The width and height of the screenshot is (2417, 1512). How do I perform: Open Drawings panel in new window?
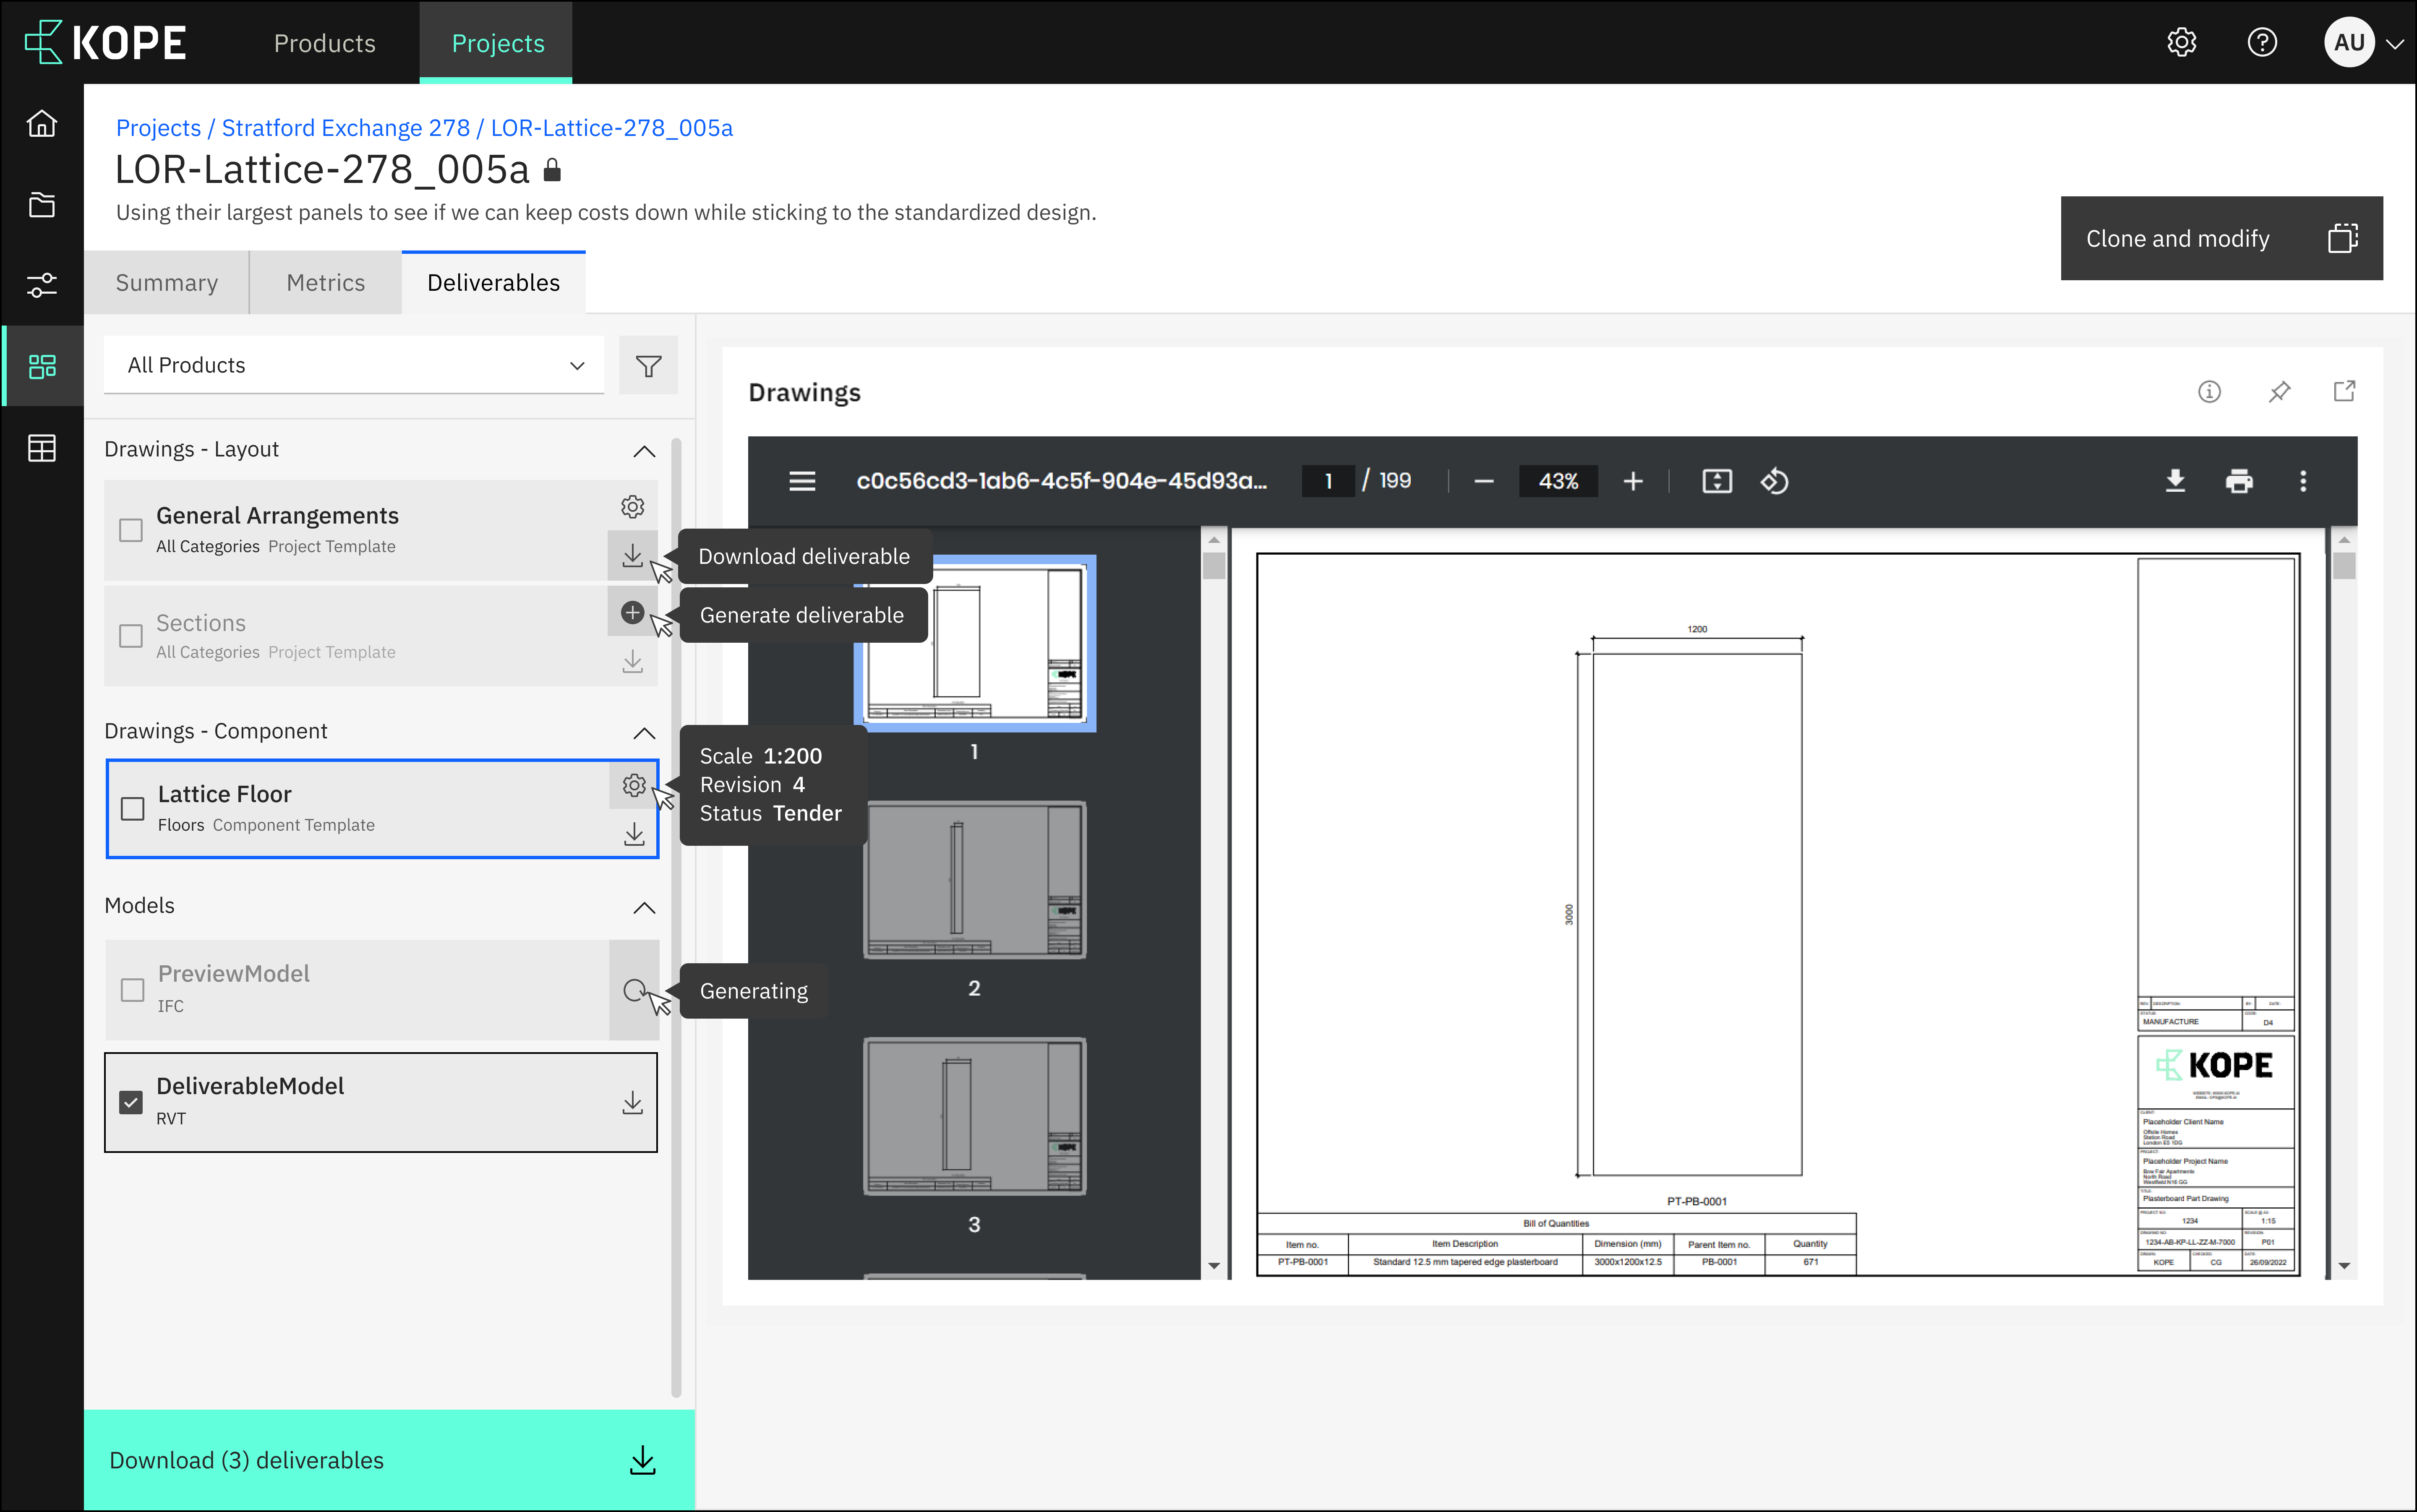coord(2344,392)
